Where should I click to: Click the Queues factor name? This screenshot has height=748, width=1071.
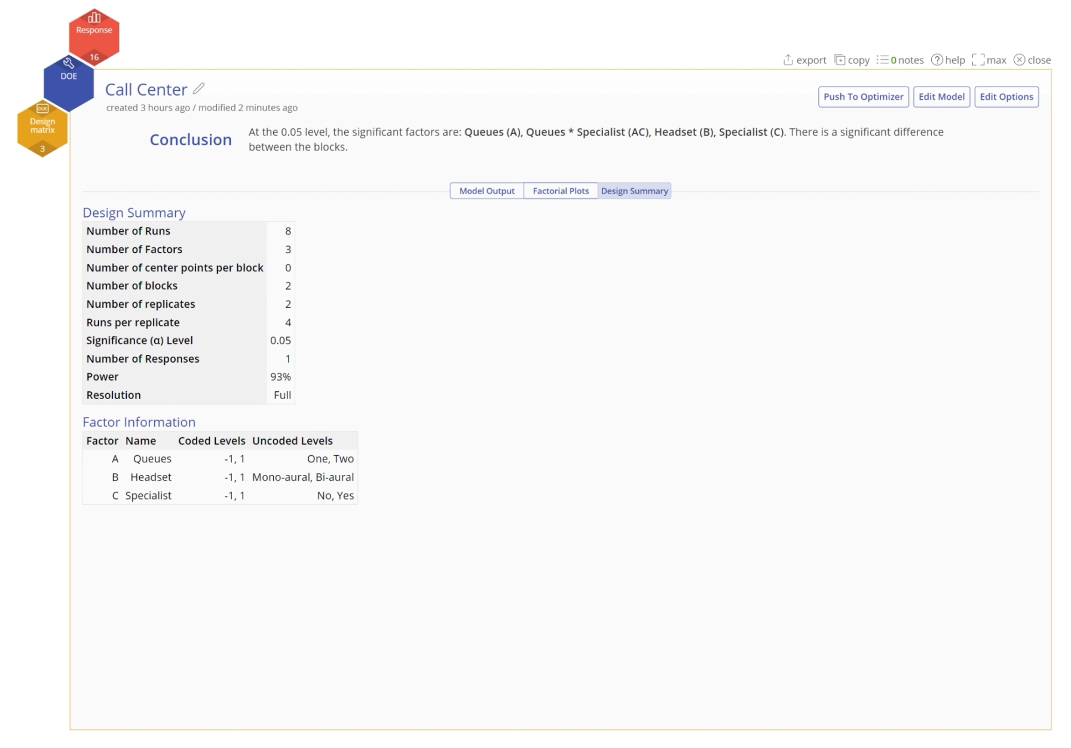152,459
